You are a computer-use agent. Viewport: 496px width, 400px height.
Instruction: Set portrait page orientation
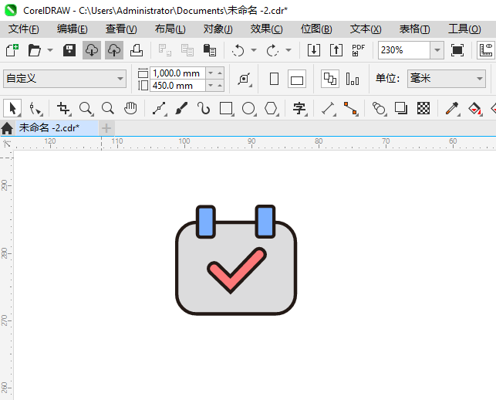coord(275,79)
